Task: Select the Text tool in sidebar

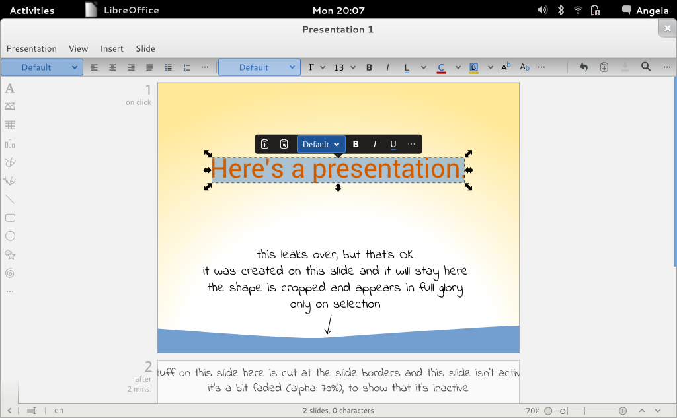Action: coord(10,88)
